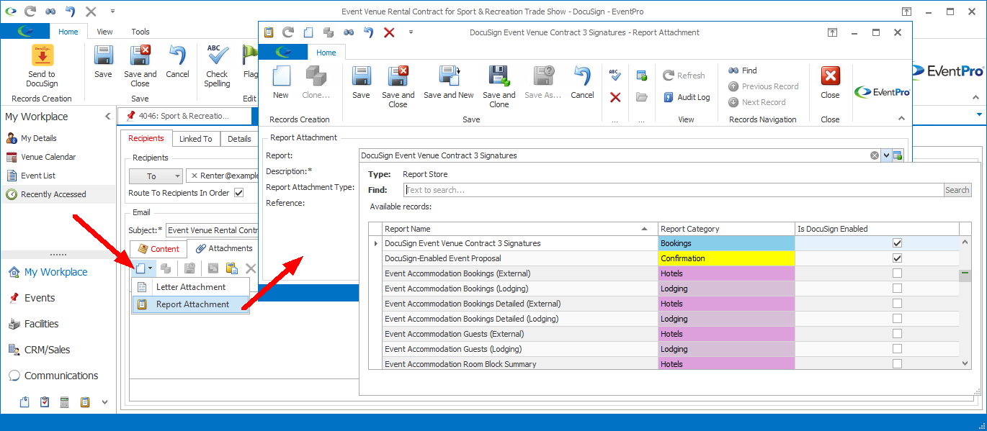The width and height of the screenshot is (987, 431).
Task: Open the Audit Log
Action: (x=686, y=97)
